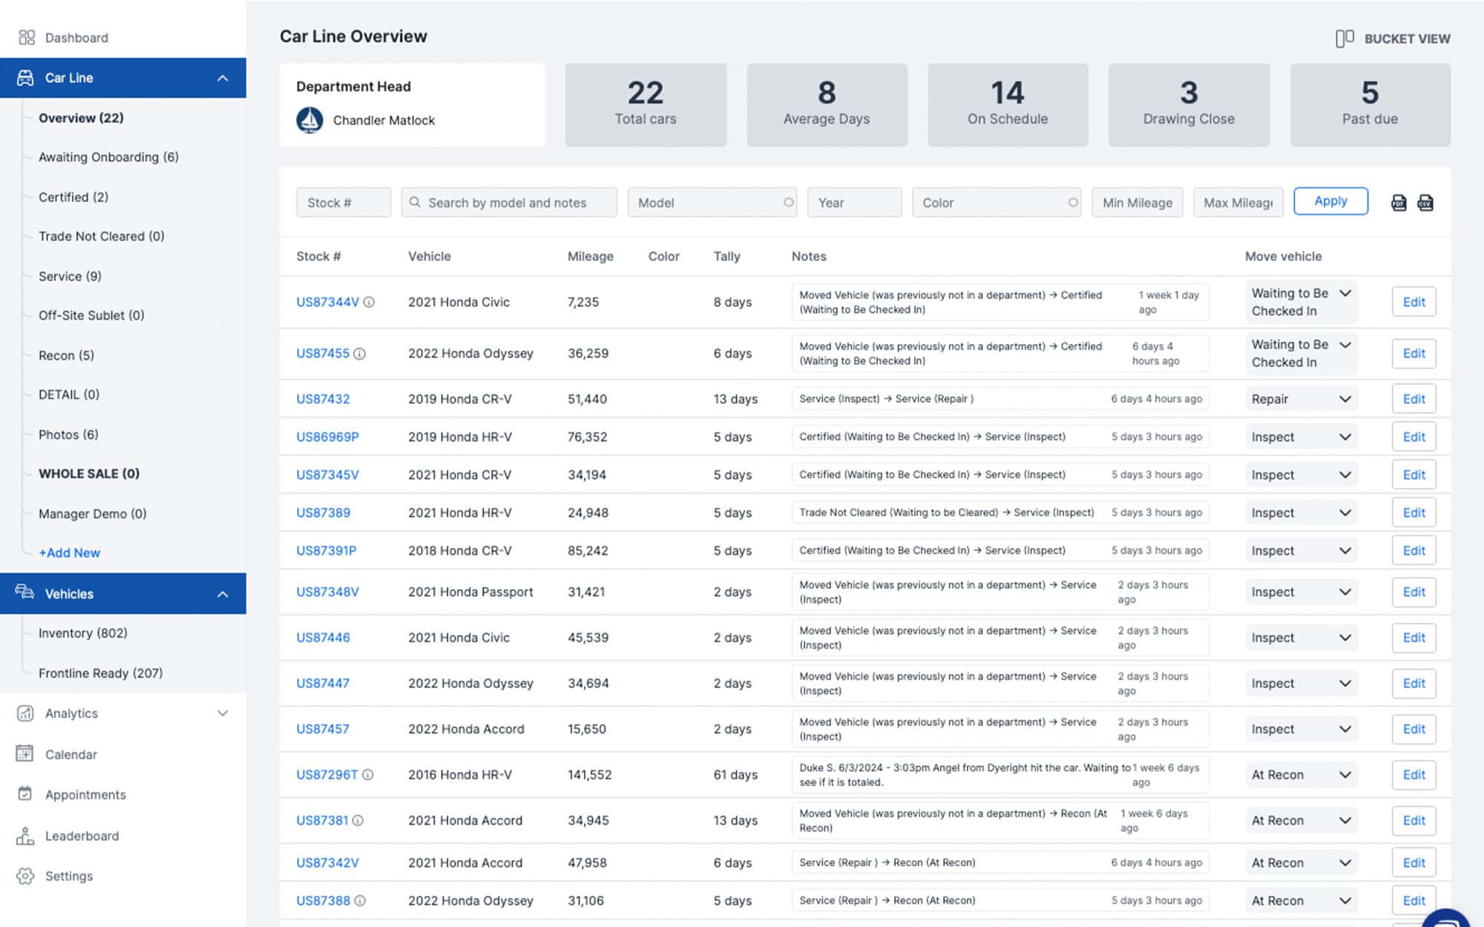Open Service (9) list
This screenshot has width=1484, height=927.
tap(70, 276)
